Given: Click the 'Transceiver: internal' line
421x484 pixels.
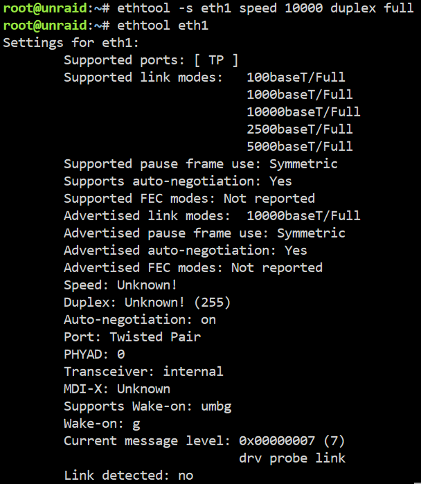Looking at the screenshot, I should (143, 371).
